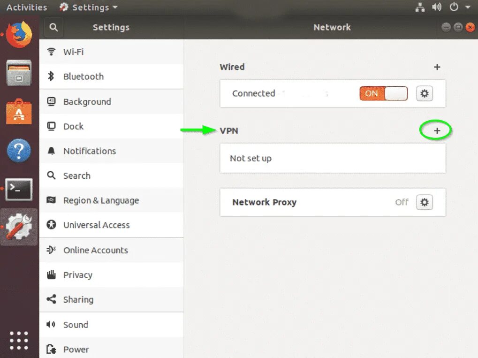This screenshot has width=478, height=358.
Task: Open Network Proxy gear settings
Action: [x=425, y=202]
